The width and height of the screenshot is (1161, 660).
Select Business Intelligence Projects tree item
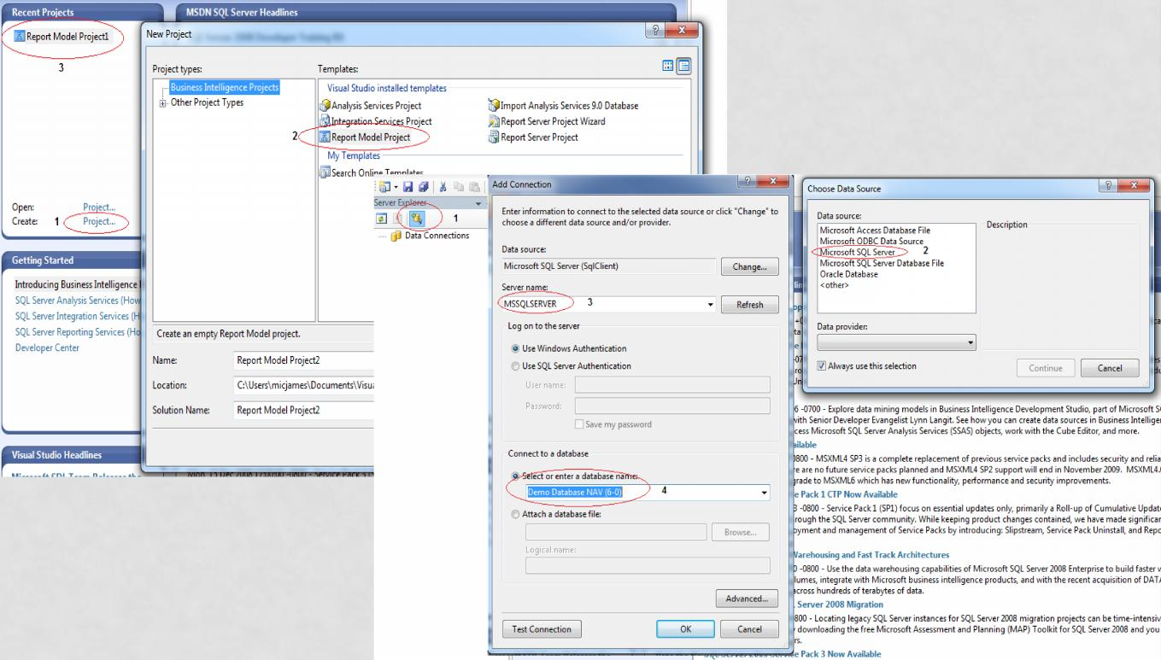225,87
